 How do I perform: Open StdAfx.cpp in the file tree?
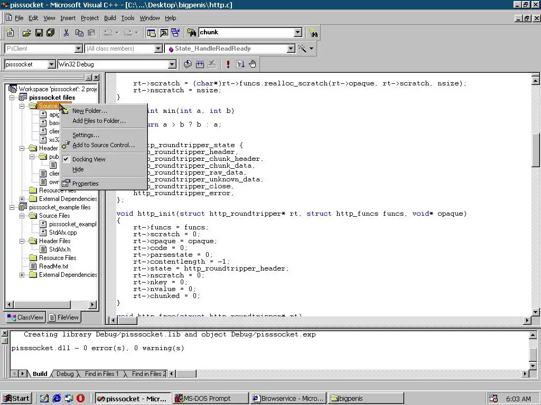click(63, 233)
